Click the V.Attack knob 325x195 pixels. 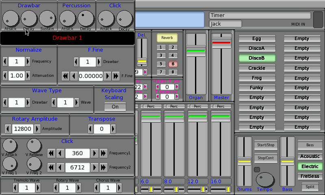tap(9, 145)
